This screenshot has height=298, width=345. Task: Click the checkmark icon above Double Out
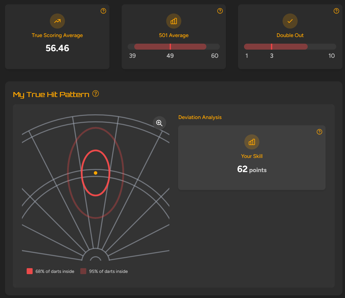(290, 21)
